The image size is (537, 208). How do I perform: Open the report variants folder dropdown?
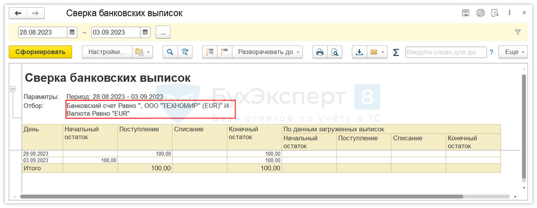[x=143, y=52]
